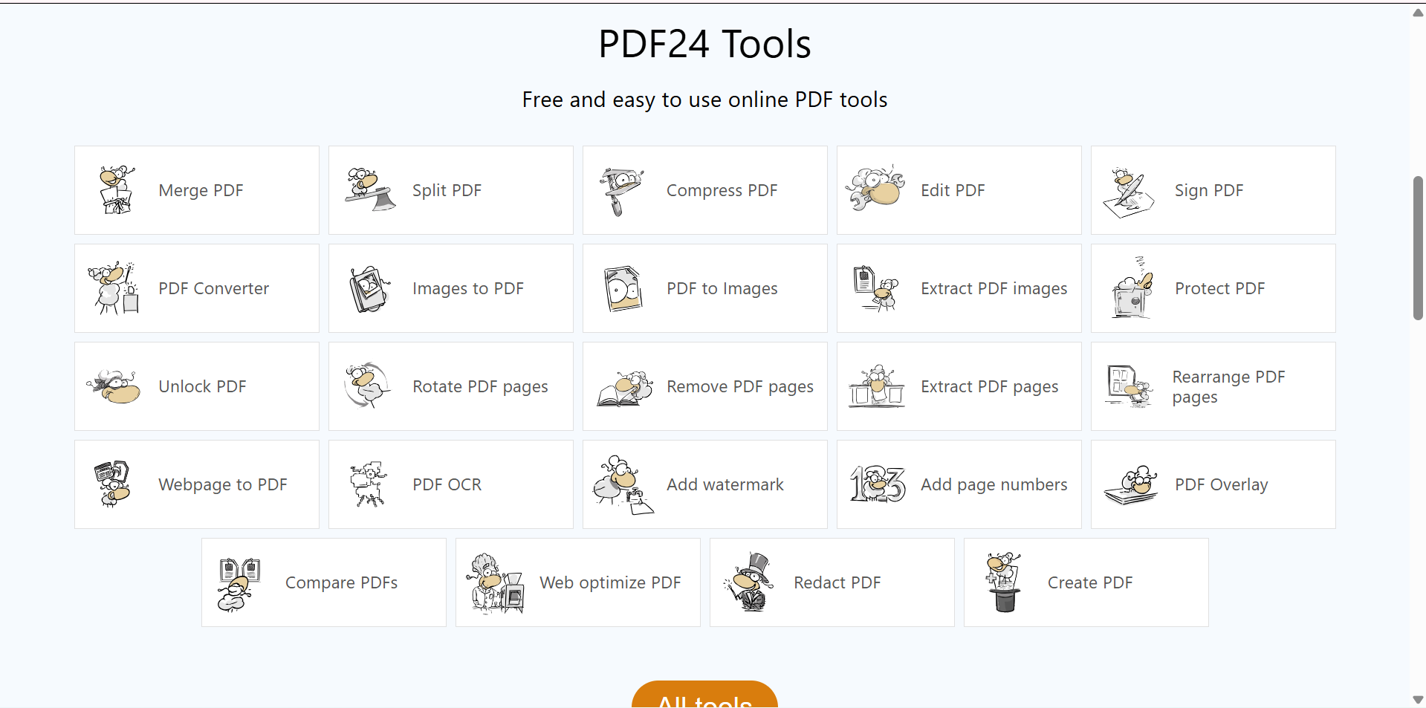
Task: Select the Unlock PDF label
Action: pos(202,386)
